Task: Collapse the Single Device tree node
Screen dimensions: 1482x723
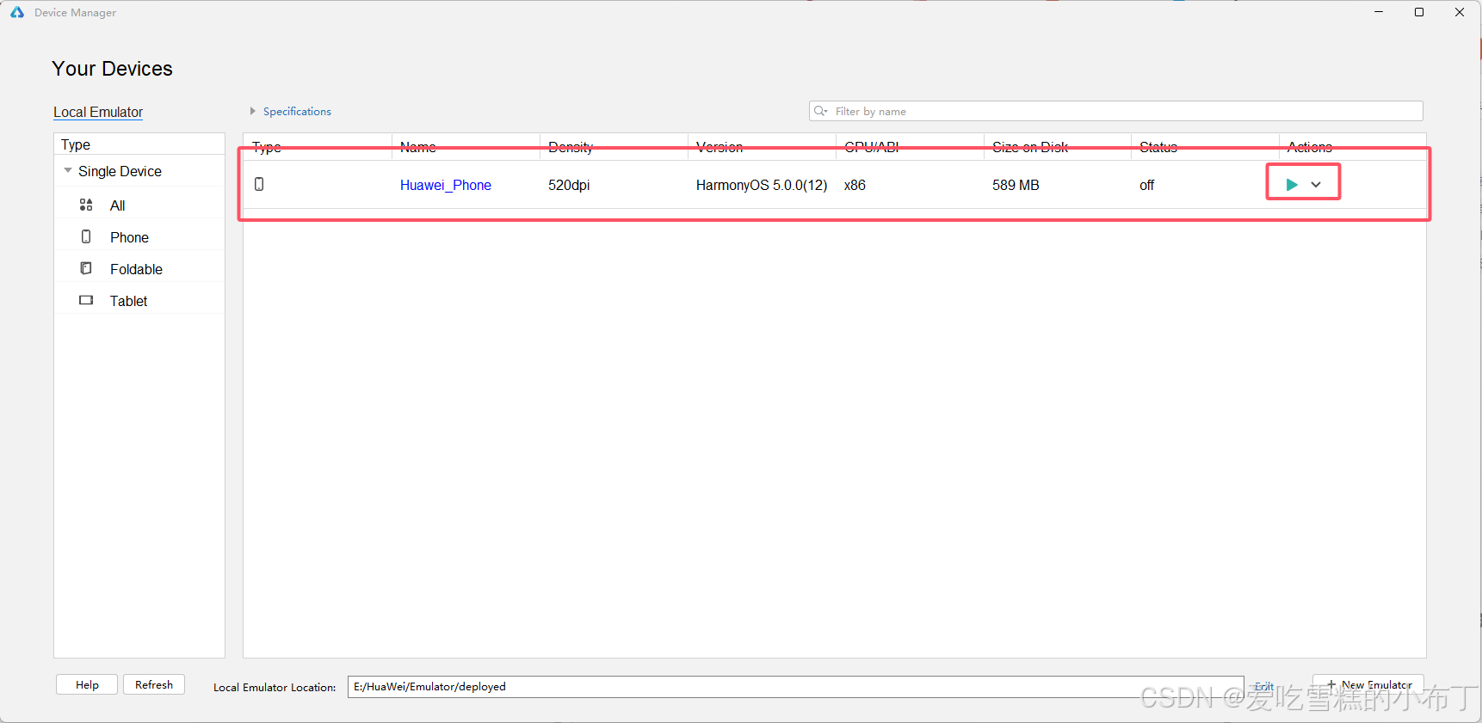Action: click(68, 170)
